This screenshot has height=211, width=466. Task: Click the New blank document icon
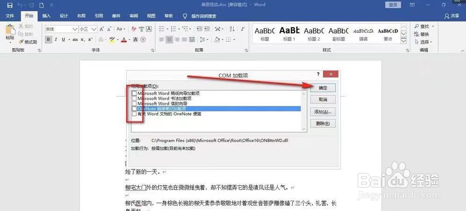tap(42, 5)
